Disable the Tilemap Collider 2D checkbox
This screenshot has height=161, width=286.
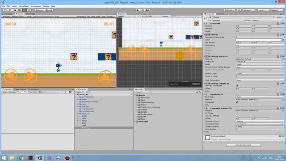point(209,84)
